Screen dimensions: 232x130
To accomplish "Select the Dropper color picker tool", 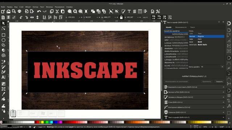I will [x=3, y=94].
